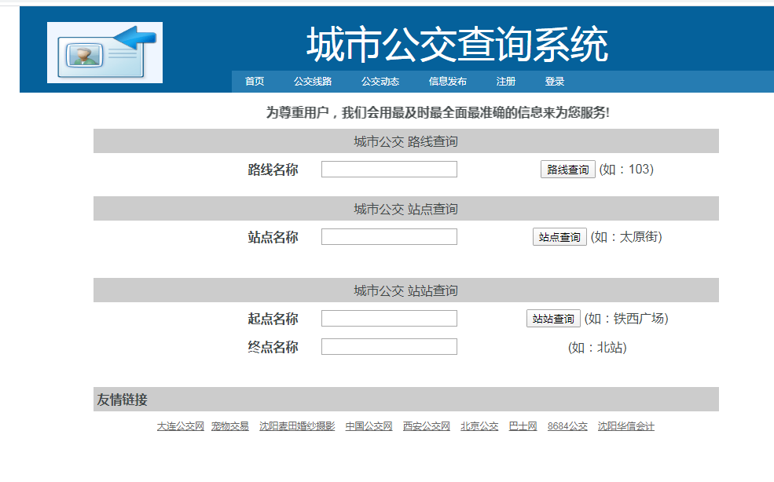
Task: Click the 城市公交 站站查询 section header
Action: tap(405, 290)
